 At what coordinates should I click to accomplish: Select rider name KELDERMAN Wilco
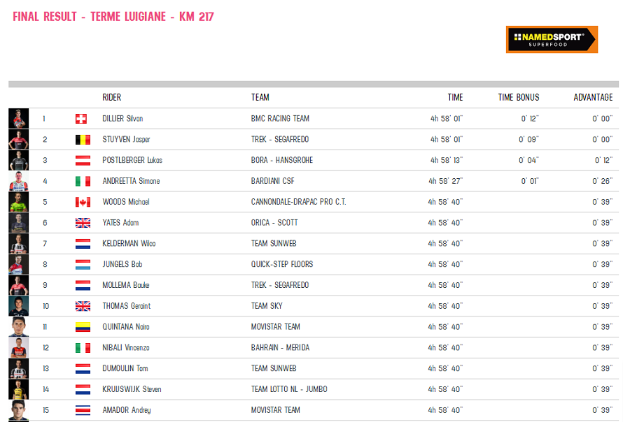(129, 244)
